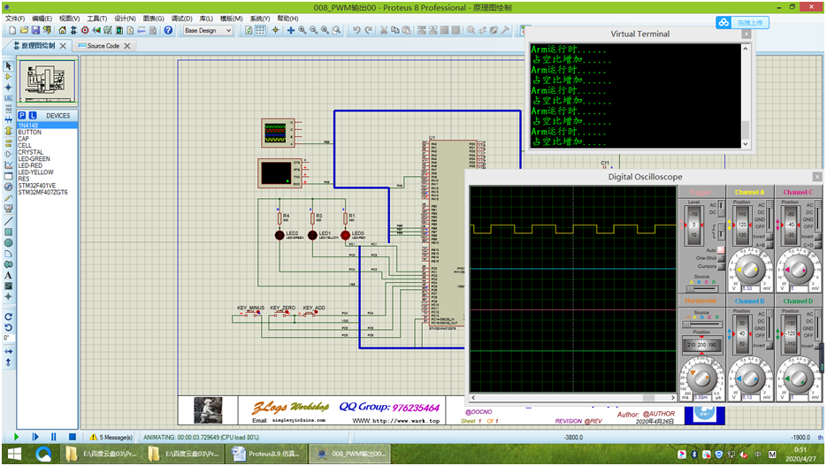This screenshot has width=827, height=466.
Task: Toggle Channel A A+B button
Action: tap(770, 245)
